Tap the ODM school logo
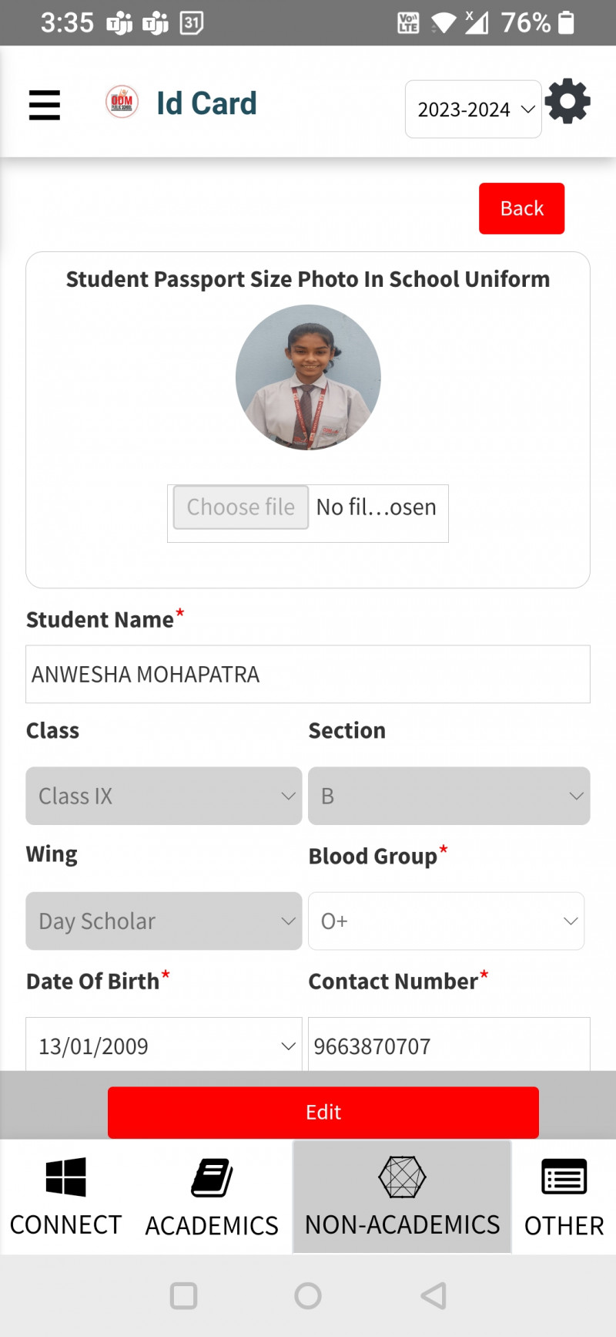 (122, 102)
